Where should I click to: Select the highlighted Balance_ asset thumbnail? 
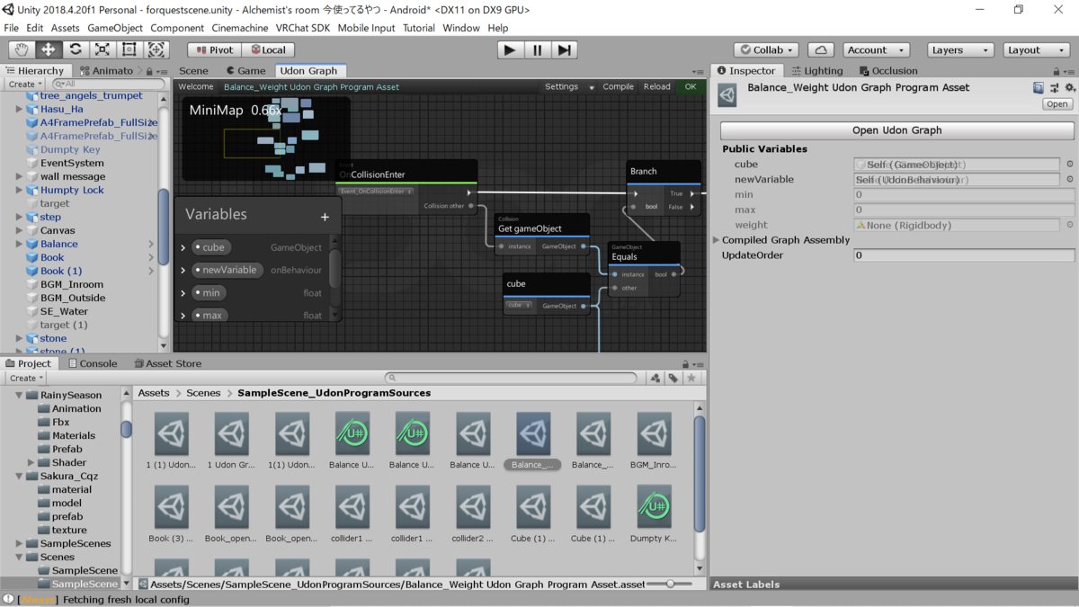[533, 441]
